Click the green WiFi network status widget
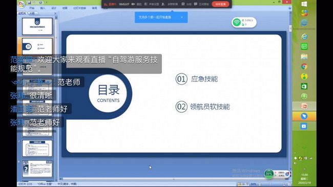Viewport: 333px width, 187px height. [x=244, y=23]
